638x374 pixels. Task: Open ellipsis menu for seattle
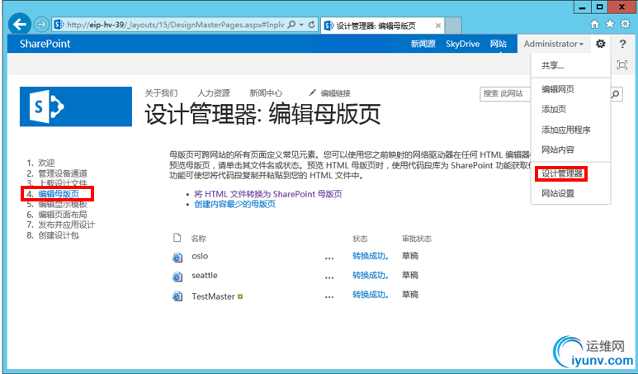(329, 277)
